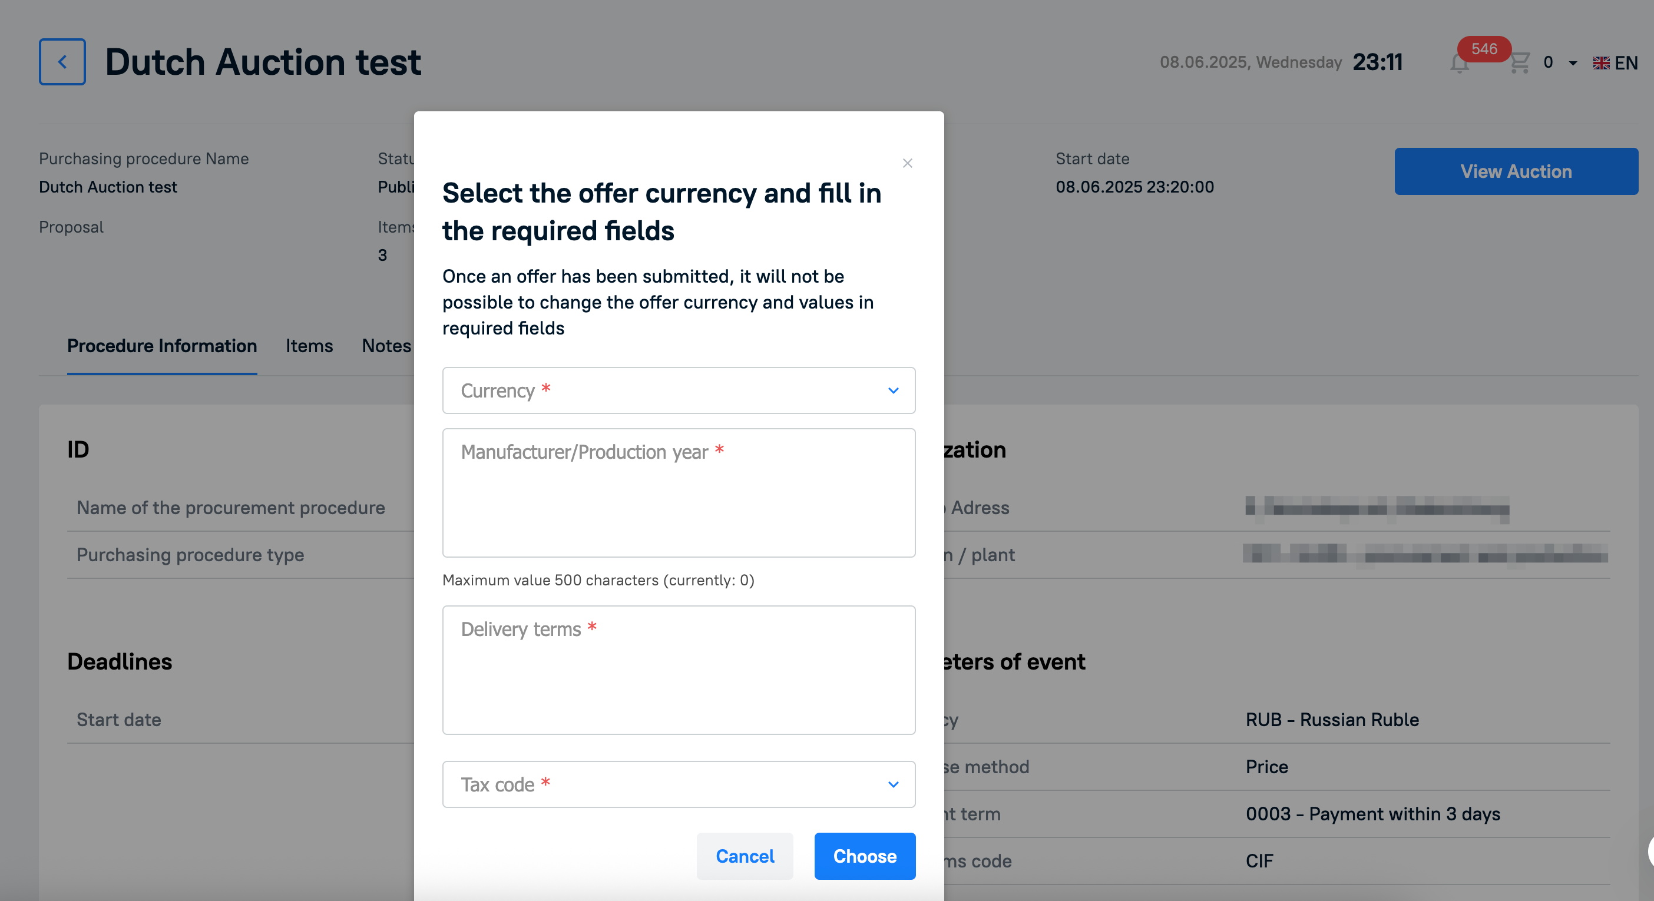Open the notifications bell icon
Viewport: 1654px width, 901px height.
click(1460, 64)
